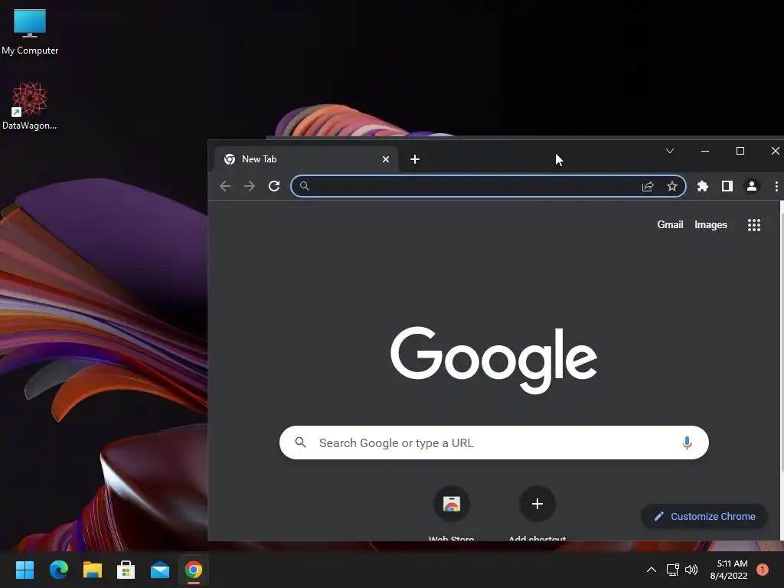
Task: Click Add shortcut plus icon
Action: coord(537,504)
